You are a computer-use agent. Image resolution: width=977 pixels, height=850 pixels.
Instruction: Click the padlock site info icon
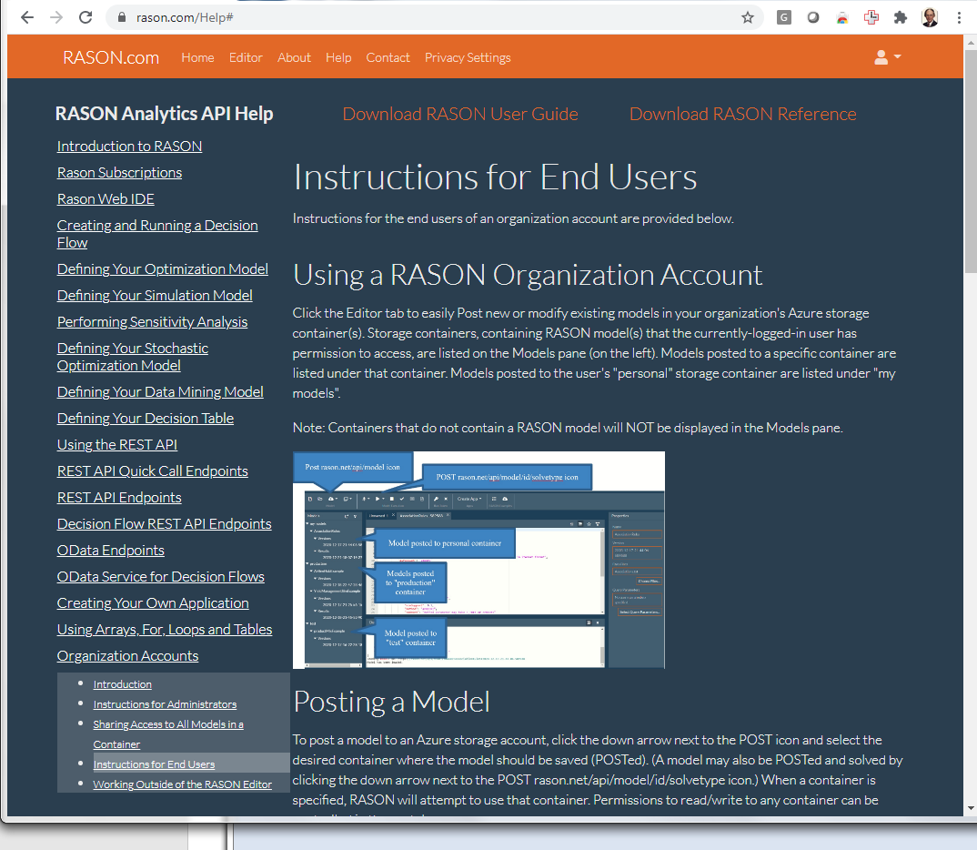(122, 17)
